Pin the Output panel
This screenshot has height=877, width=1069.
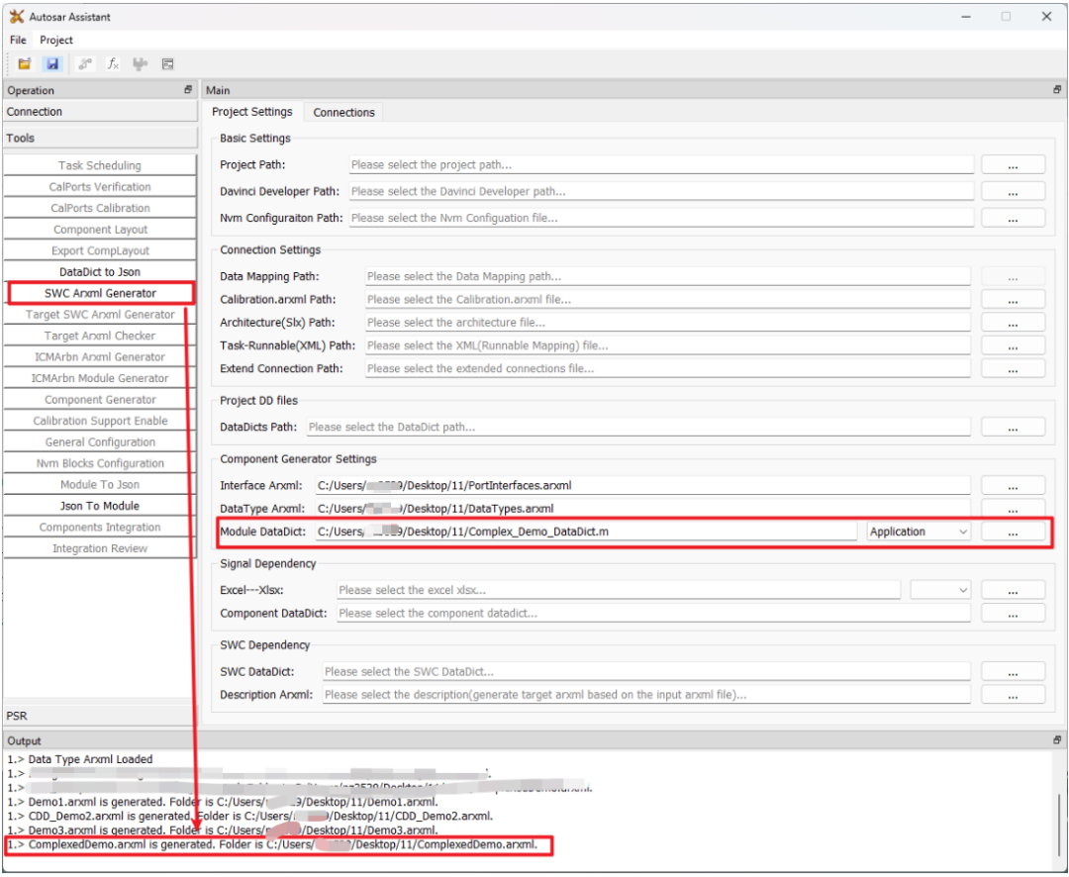pos(1056,739)
